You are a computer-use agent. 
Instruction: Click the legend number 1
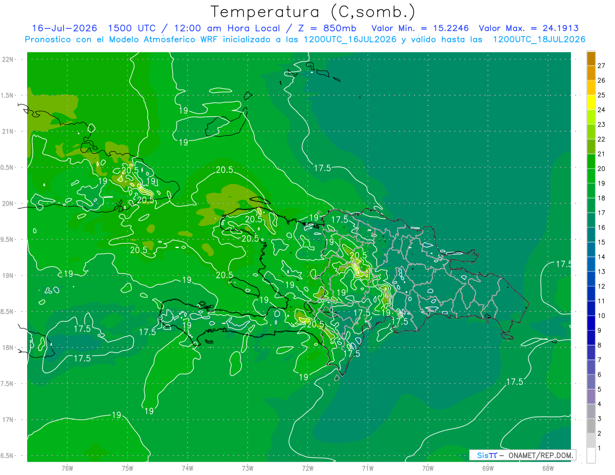click(600, 448)
